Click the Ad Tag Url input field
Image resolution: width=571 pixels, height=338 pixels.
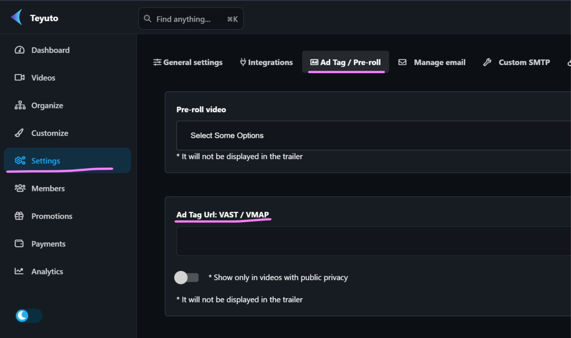(x=373, y=241)
